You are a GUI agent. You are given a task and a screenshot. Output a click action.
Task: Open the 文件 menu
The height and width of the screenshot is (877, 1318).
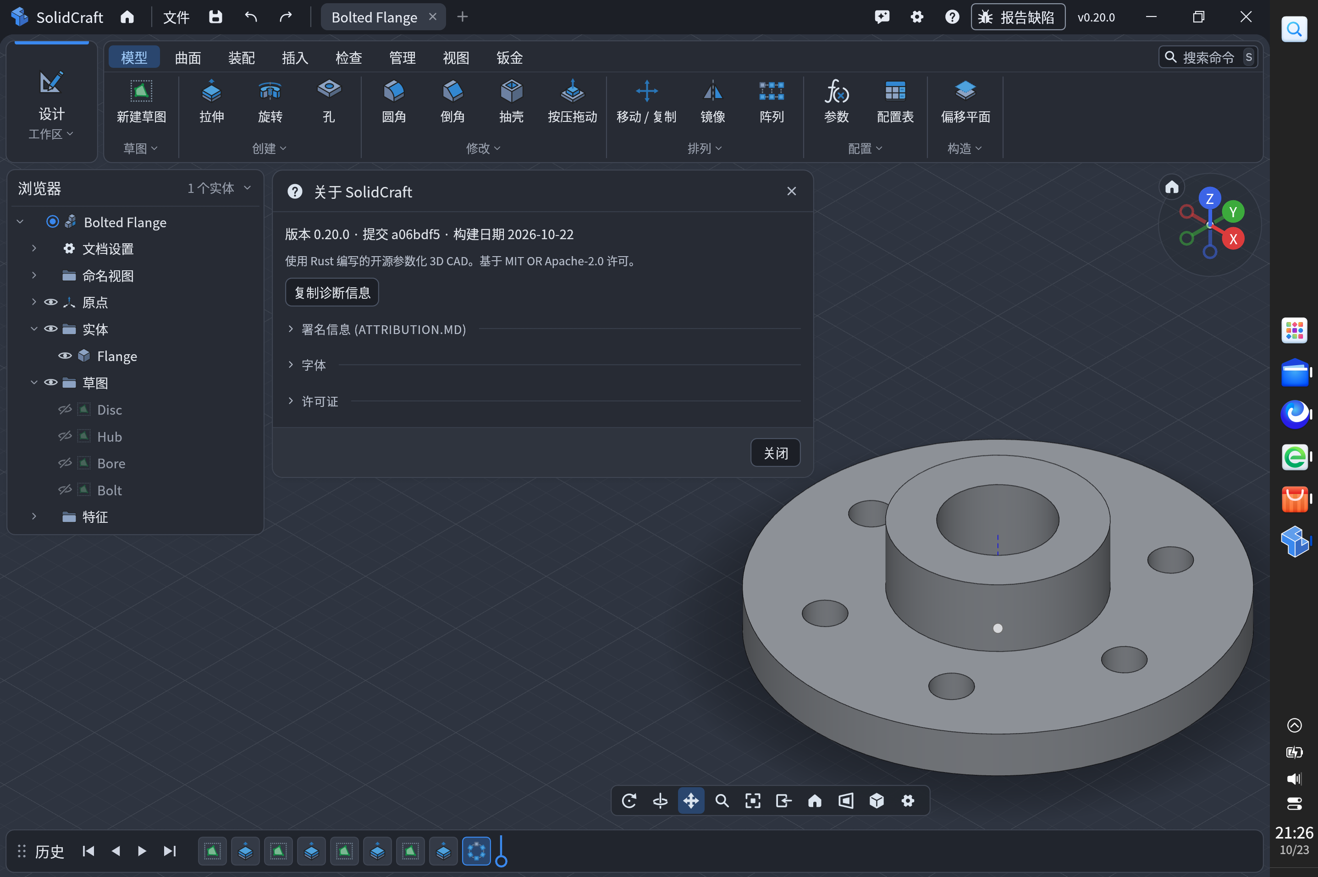176,17
